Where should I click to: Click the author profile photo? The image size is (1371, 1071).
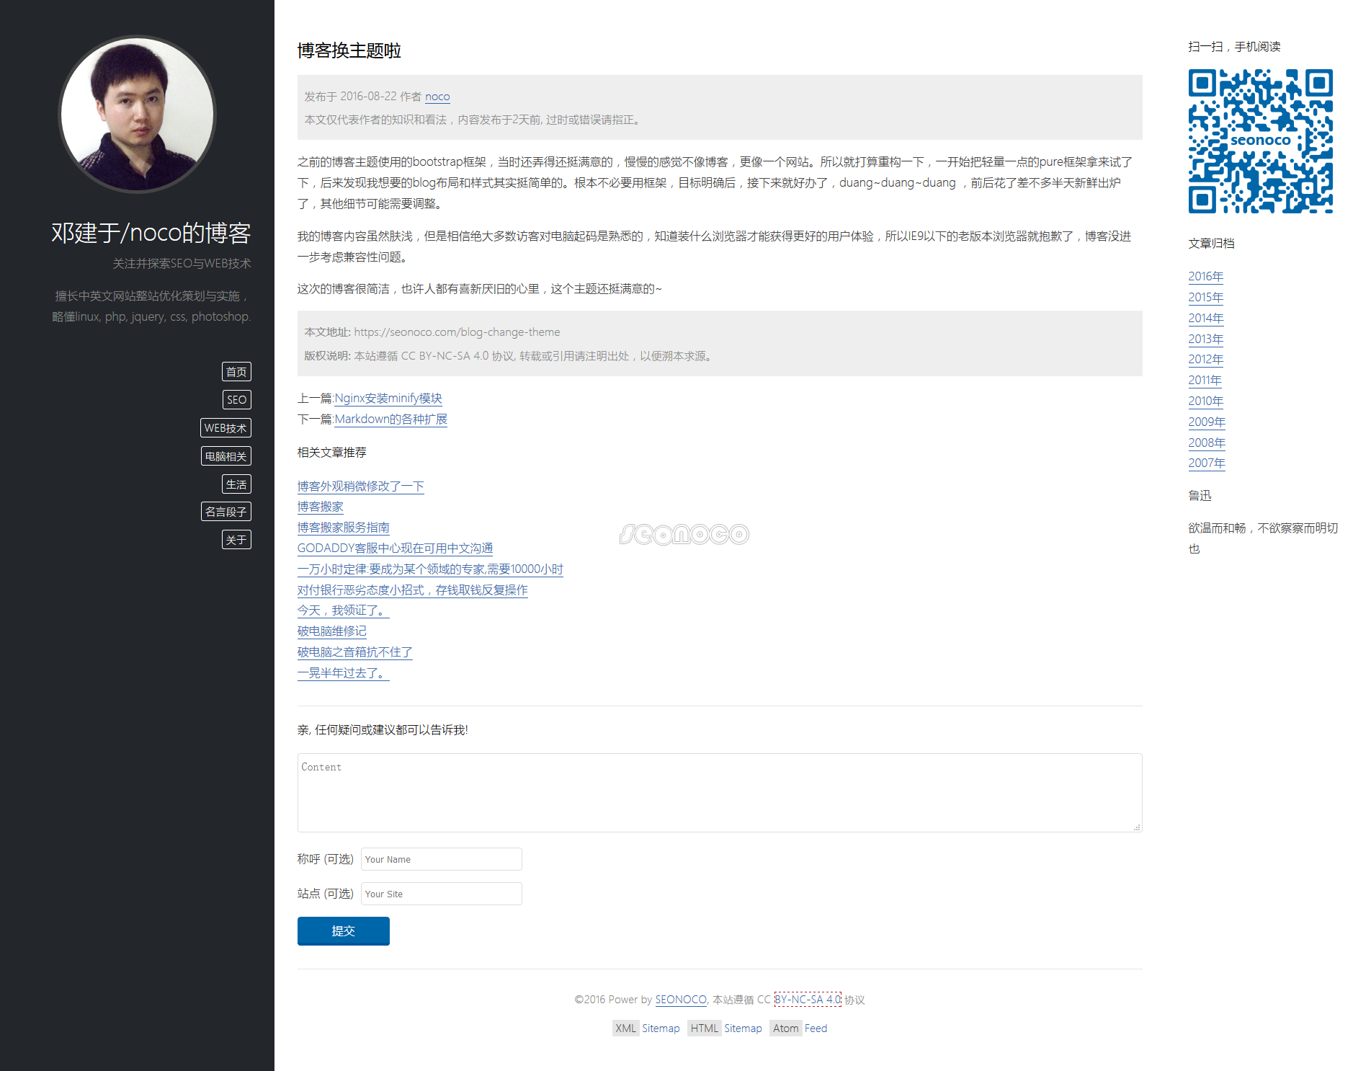[137, 115]
